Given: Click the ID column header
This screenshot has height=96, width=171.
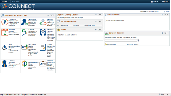Looking at the screenshot, I should tap(58, 25).
